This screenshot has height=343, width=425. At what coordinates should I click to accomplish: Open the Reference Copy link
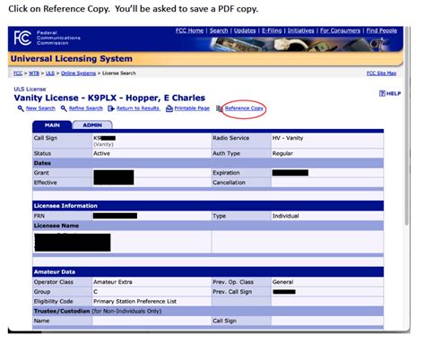(x=244, y=108)
